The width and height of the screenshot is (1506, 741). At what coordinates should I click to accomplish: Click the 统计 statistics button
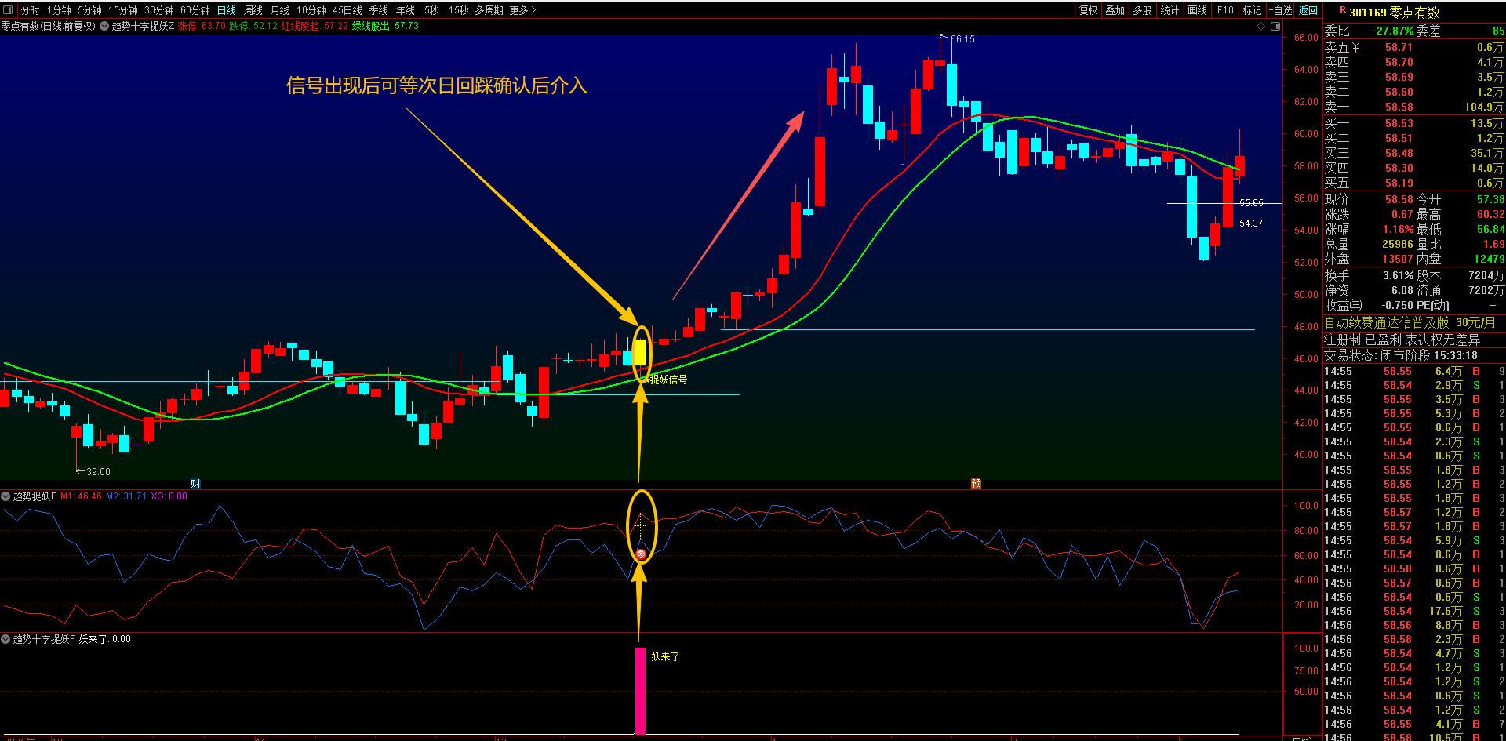pos(1170,10)
